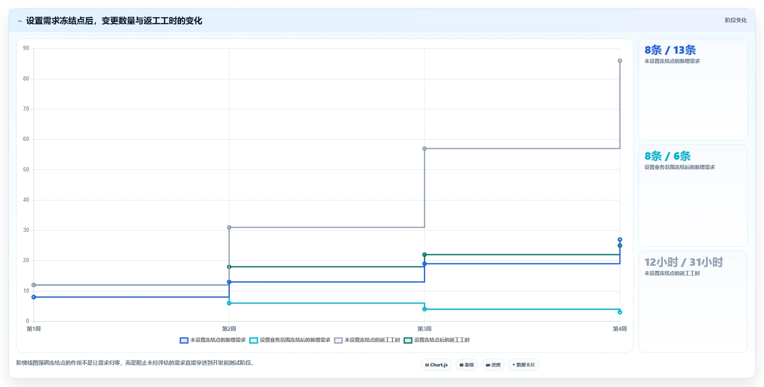The height and width of the screenshot is (387, 764).
Task: Click the 50 y-axis tick label
Action: [x=26, y=169]
